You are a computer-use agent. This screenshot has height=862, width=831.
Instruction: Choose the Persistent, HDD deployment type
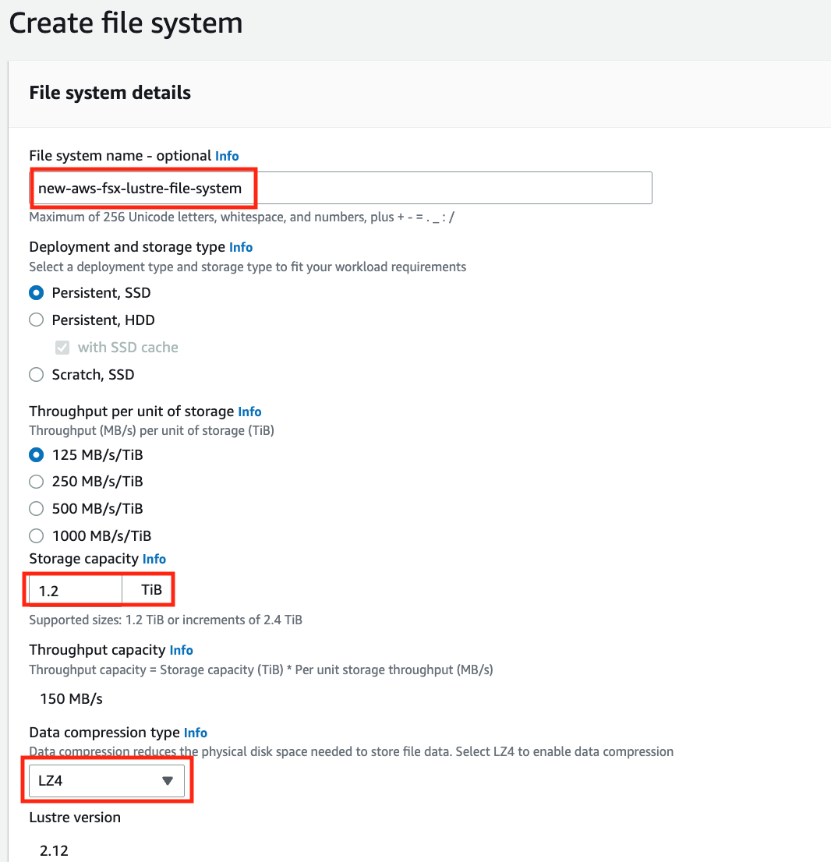(36, 320)
